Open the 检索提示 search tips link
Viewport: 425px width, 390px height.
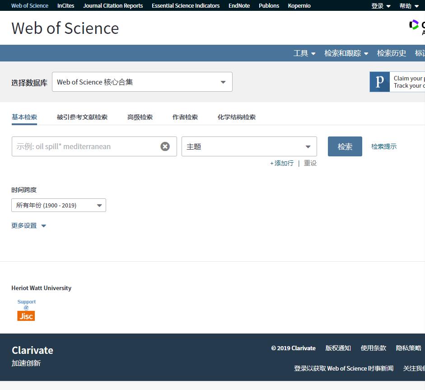tap(383, 146)
